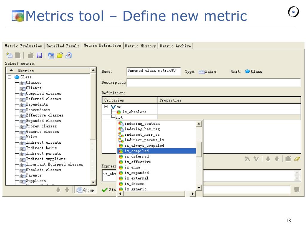Click the remove criterion icon under the definition grid
The height and width of the screenshot is (229, 306).
288,159
